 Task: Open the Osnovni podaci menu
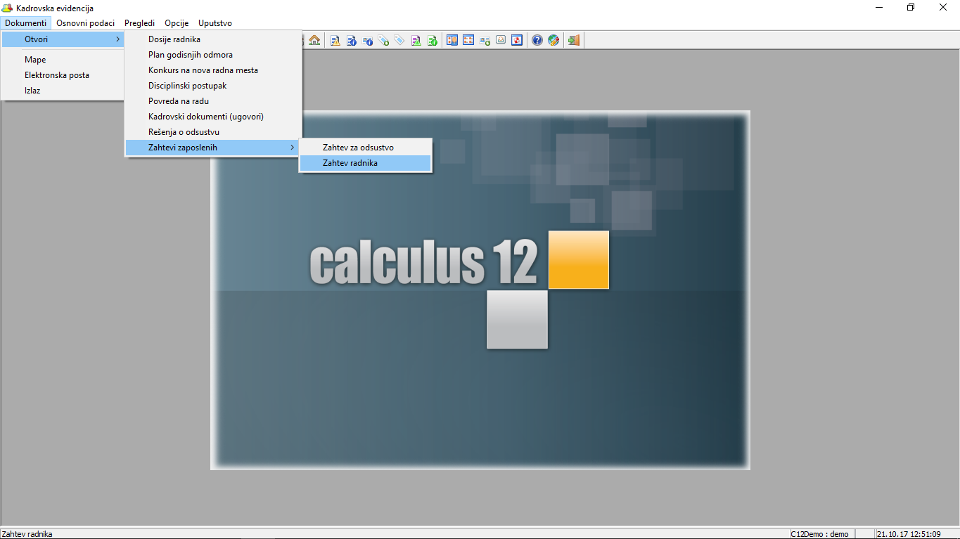tap(85, 23)
